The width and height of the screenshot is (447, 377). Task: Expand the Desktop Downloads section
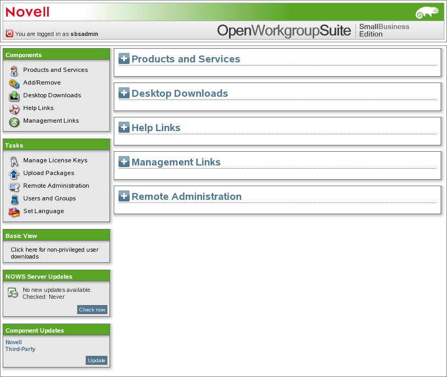tap(124, 93)
